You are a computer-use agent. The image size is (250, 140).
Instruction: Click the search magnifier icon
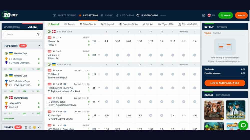point(38,34)
